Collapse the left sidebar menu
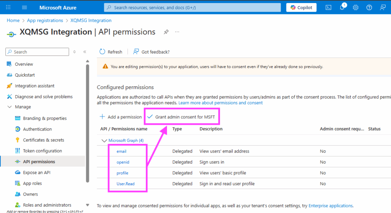Viewport: 391px width, 213px height. coord(84,52)
